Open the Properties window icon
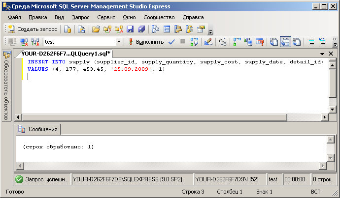This screenshot has height=198, width=340. pyautogui.click(x=201, y=29)
